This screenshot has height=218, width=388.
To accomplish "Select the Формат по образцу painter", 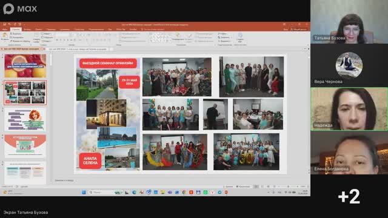I will click(20, 41).
